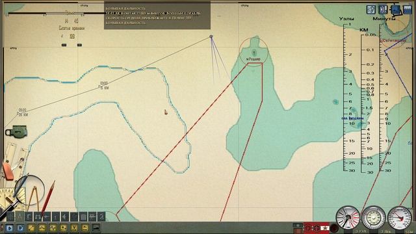Click the corner-bracket shaped tool icon
416x234 pixels.
click(x=29, y=216)
